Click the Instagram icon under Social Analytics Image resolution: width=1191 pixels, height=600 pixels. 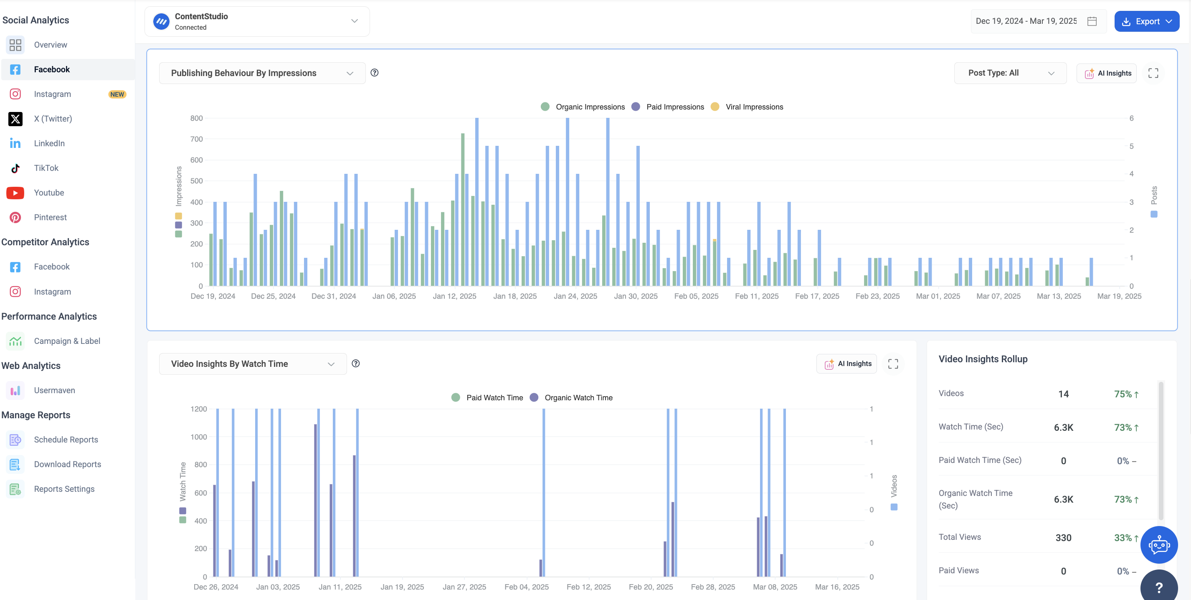click(15, 94)
